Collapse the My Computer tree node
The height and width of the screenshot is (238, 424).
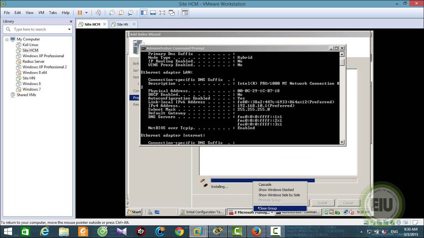pos(7,39)
